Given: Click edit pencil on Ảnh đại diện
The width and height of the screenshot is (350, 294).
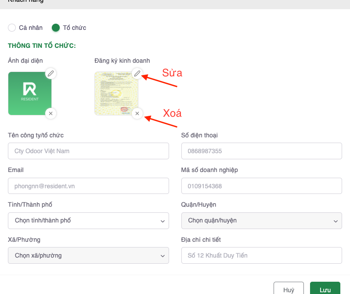Looking at the screenshot, I should (51, 73).
